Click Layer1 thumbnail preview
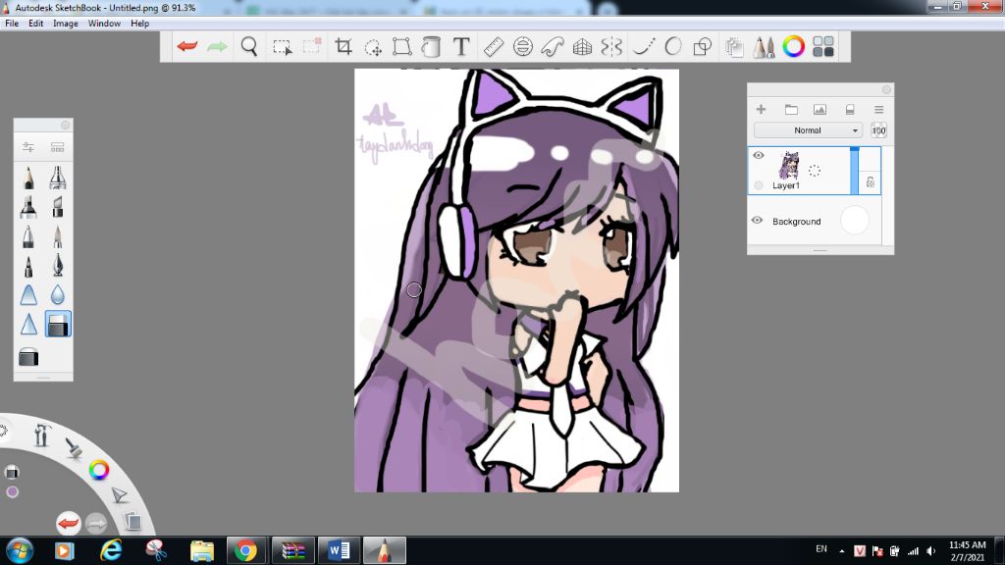 [789, 165]
